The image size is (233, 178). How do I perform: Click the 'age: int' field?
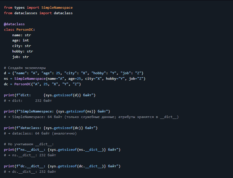(x=21, y=40)
